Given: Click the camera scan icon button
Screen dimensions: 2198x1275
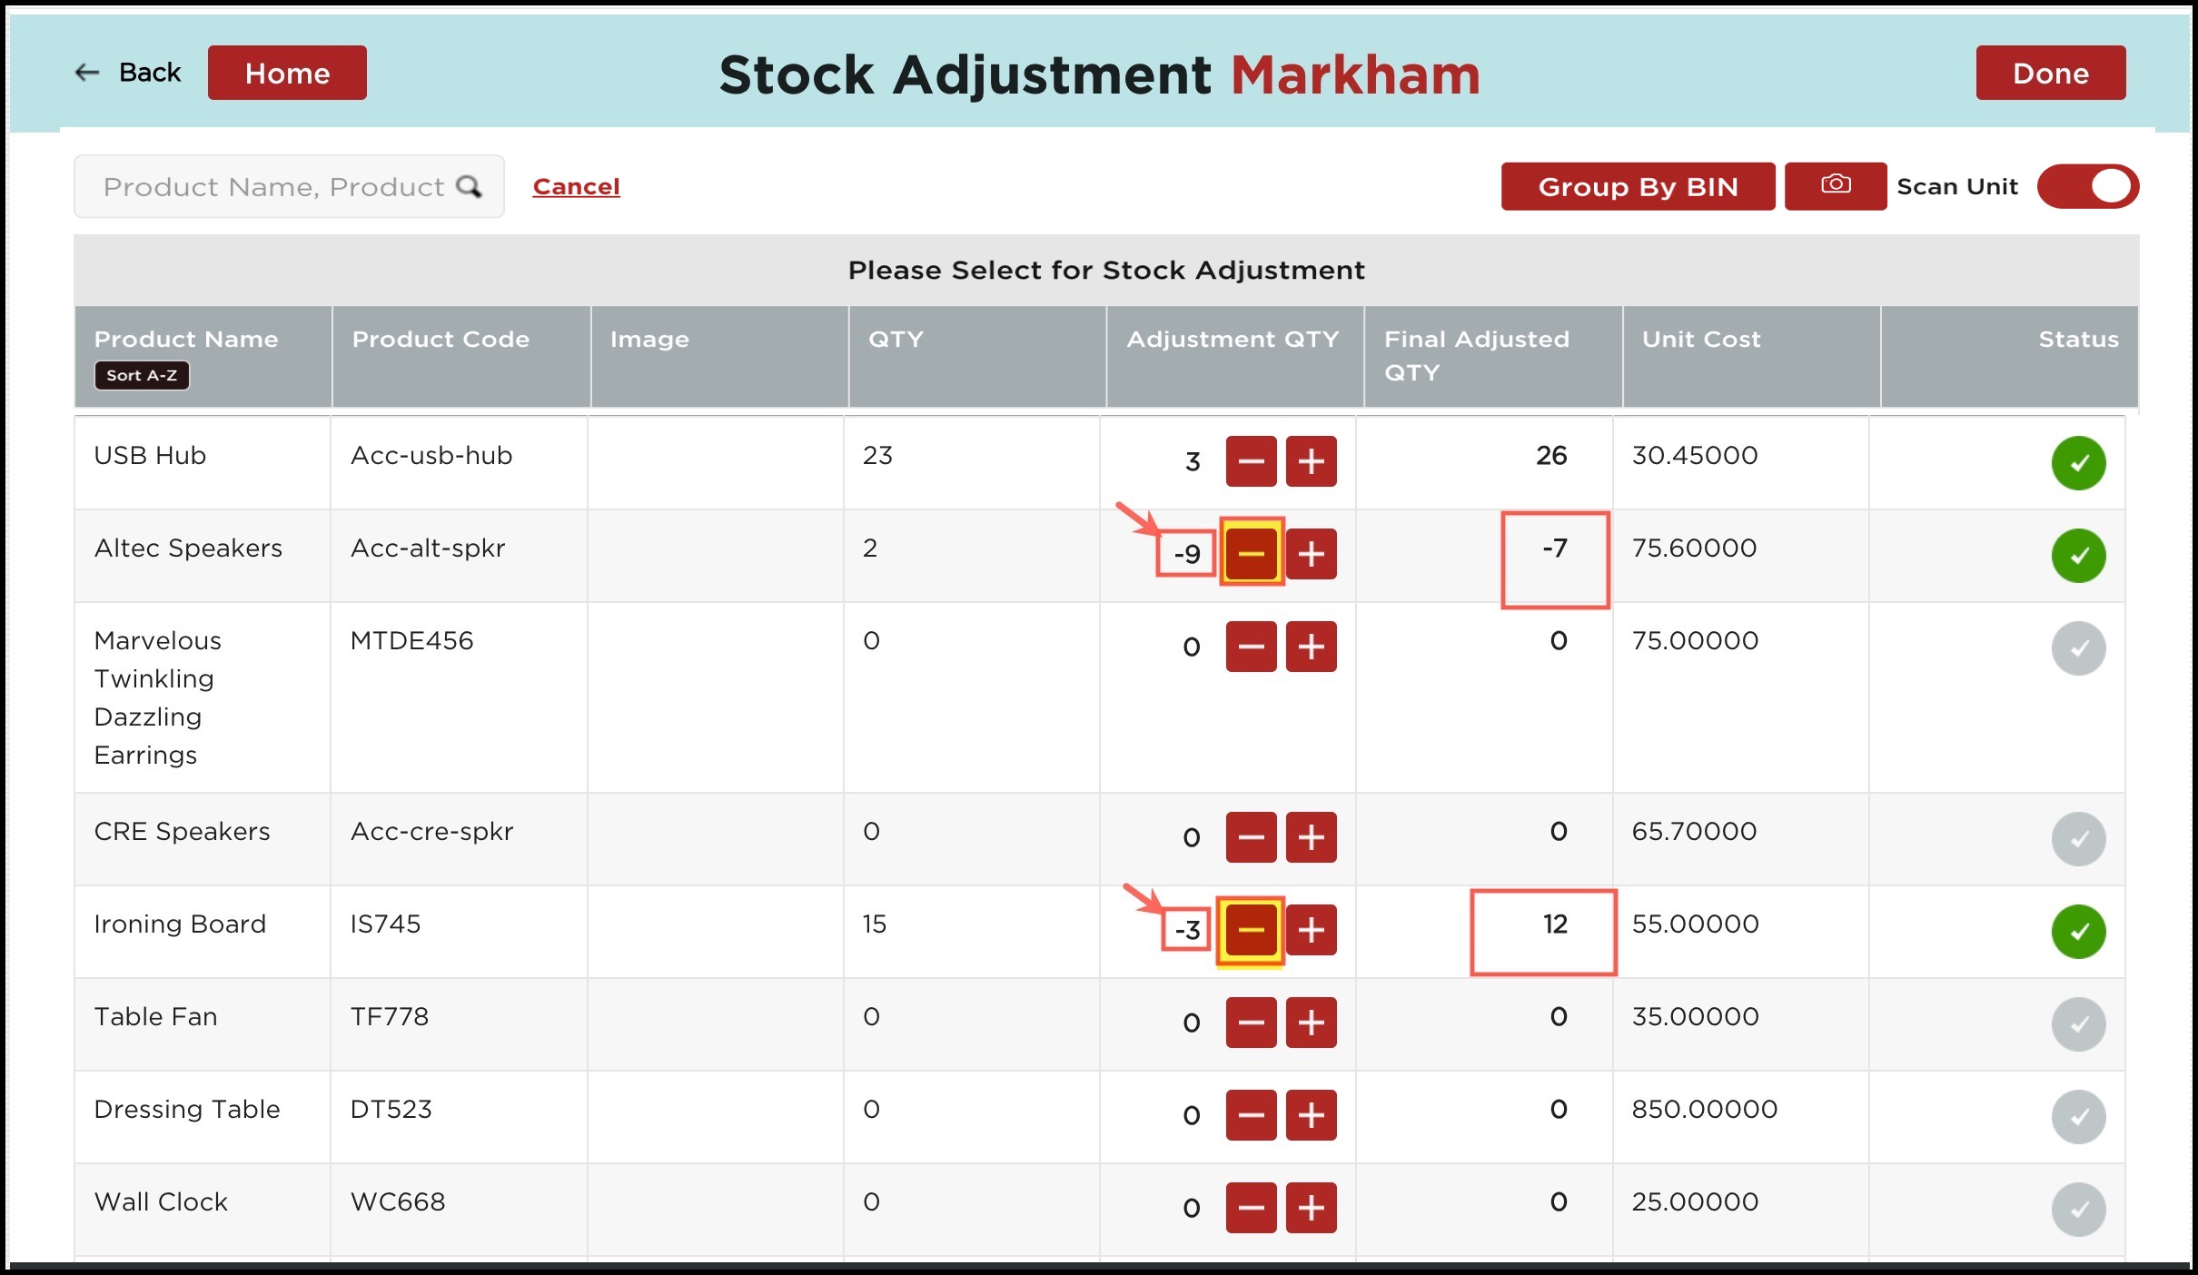Looking at the screenshot, I should click(1835, 185).
